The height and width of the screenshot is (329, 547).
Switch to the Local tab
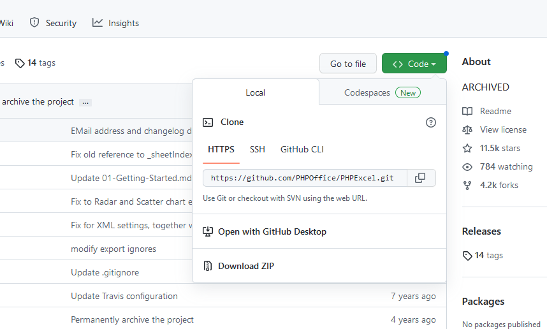256,93
